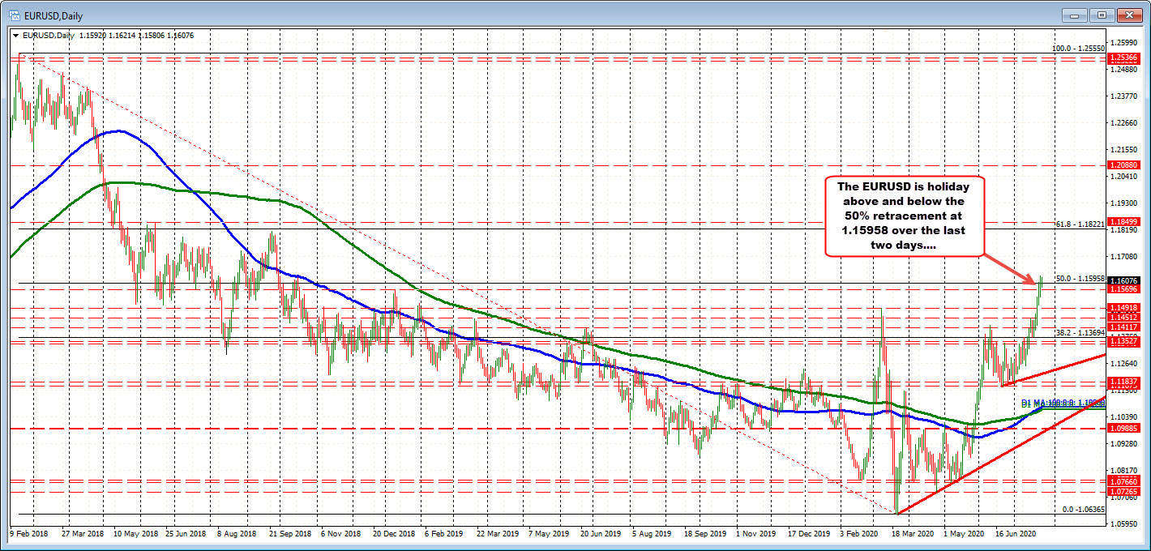Click the 20 Dec 2018 date on the time axis
Screen dimensions: 1151x551
tap(393, 534)
